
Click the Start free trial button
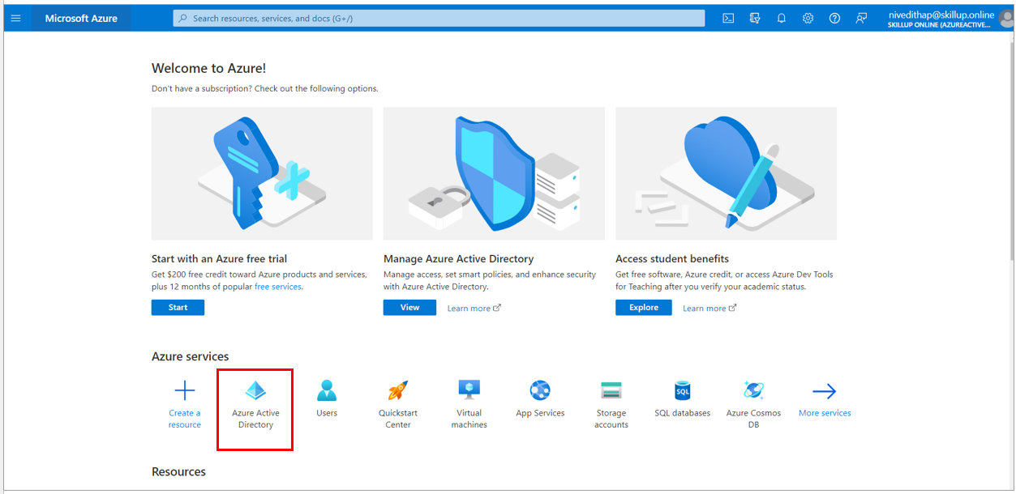tap(178, 308)
